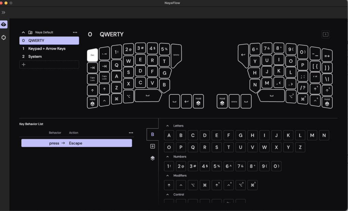Select the period key on the keyboard layout
The image size is (348, 211).
tap(291, 84)
